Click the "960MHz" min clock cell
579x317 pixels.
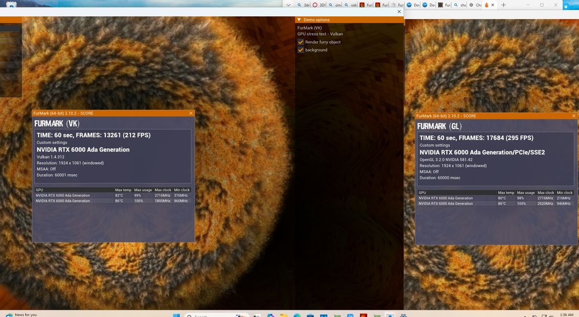181,201
